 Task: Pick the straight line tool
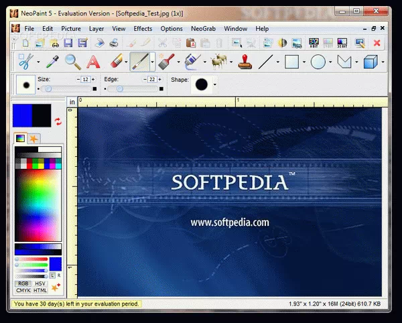[x=265, y=62]
